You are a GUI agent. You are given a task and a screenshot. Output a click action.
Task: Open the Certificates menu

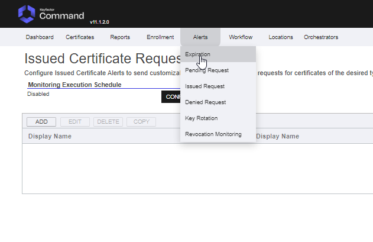coord(80,37)
